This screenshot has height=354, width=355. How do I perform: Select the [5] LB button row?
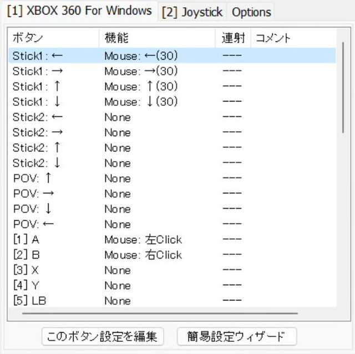coord(172,301)
